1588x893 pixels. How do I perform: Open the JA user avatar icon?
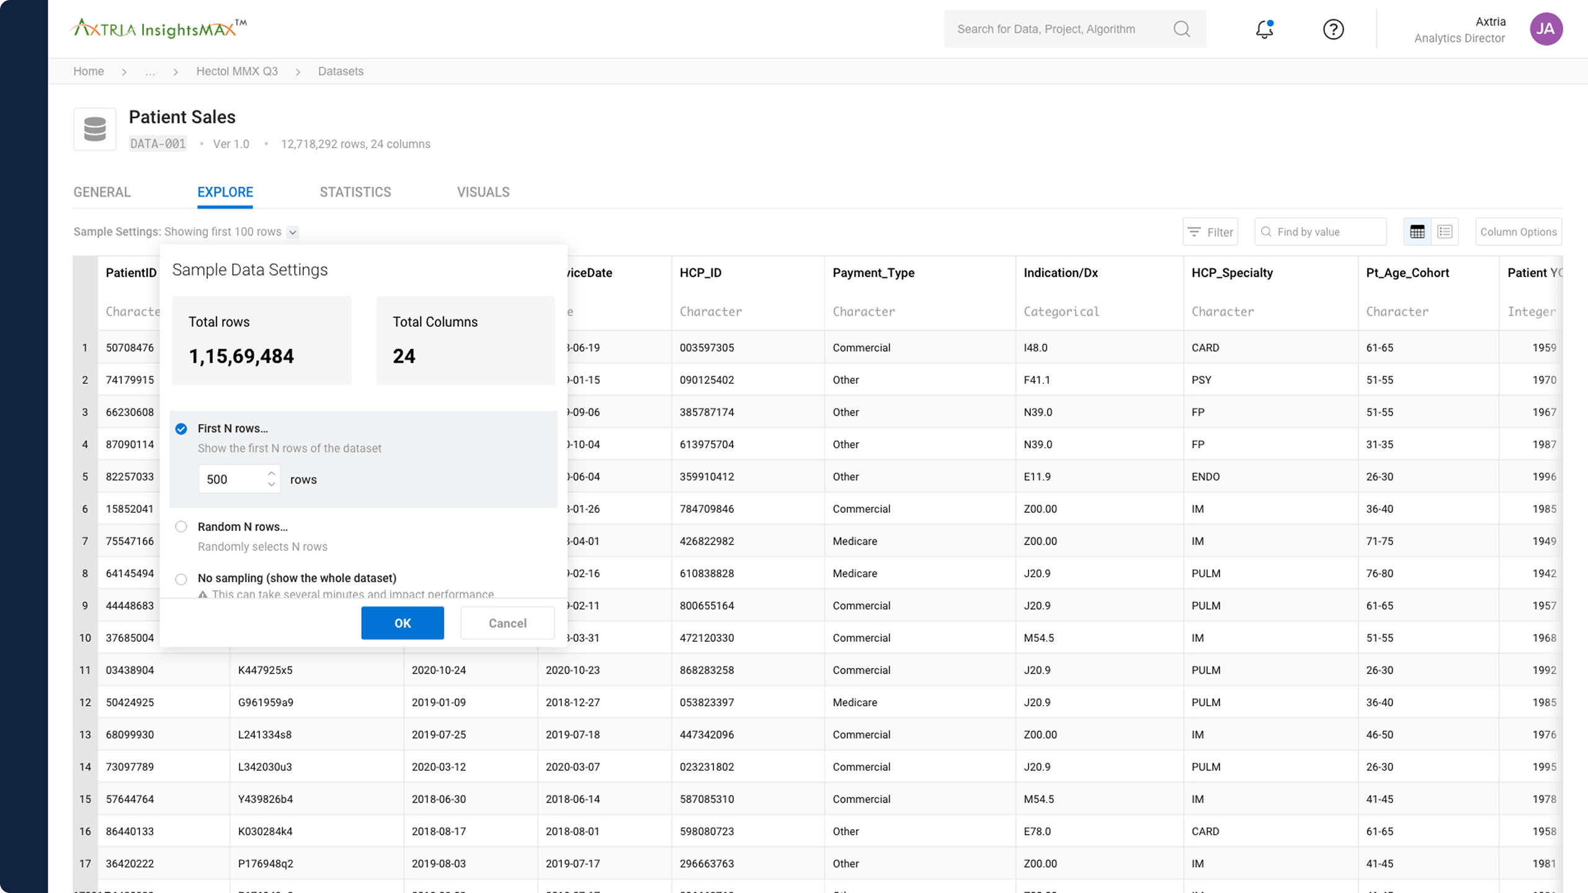point(1547,29)
